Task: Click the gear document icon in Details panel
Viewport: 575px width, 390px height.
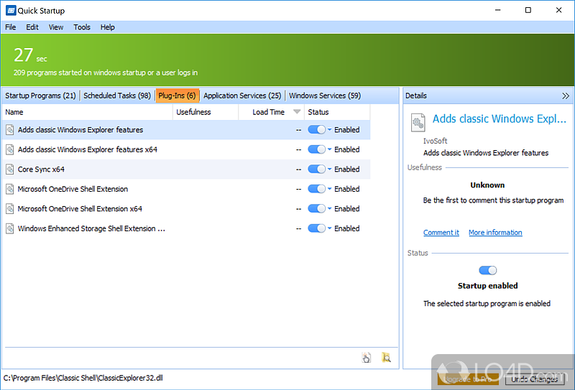Action: coord(418,123)
